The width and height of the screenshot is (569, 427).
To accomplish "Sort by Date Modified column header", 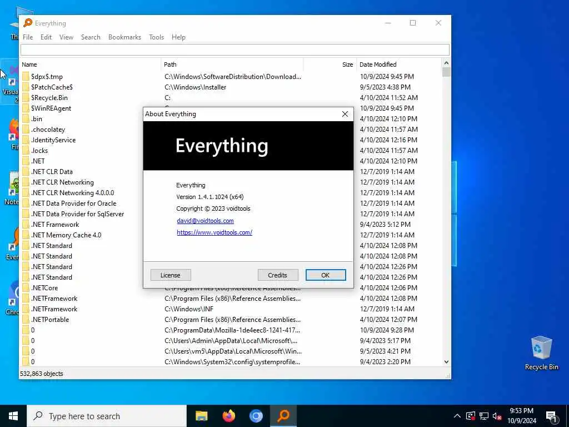I will point(399,64).
